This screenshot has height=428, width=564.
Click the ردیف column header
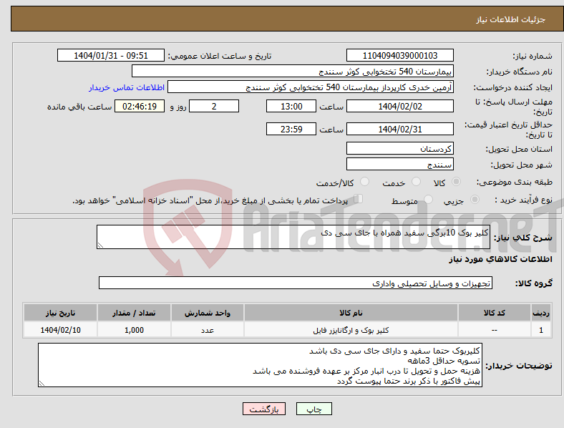pos(541,313)
